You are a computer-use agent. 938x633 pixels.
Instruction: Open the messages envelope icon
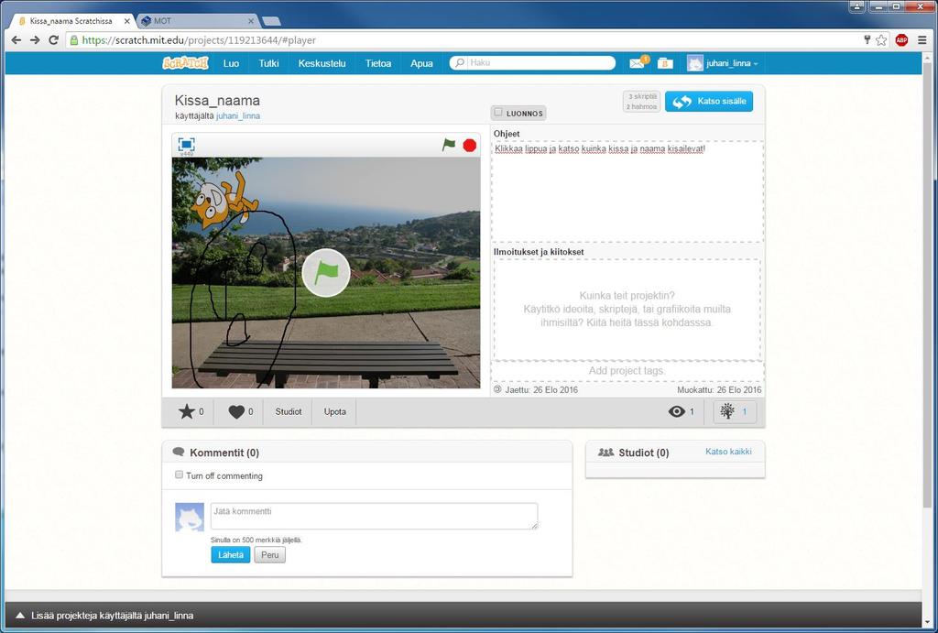pyautogui.click(x=638, y=63)
